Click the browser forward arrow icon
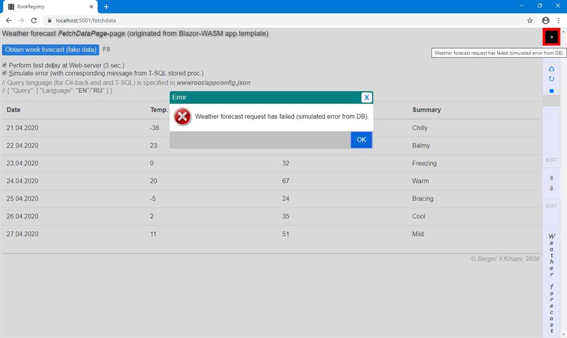Viewport: 567px width, 338px height. 21,20
